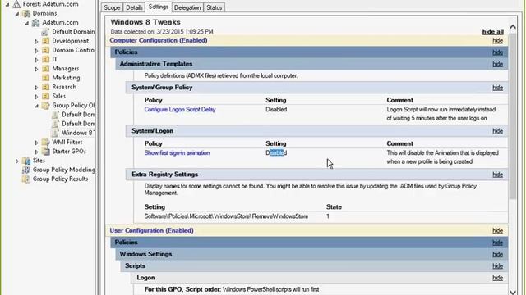
Task: Expand the Development OU node
Action: click(36, 42)
